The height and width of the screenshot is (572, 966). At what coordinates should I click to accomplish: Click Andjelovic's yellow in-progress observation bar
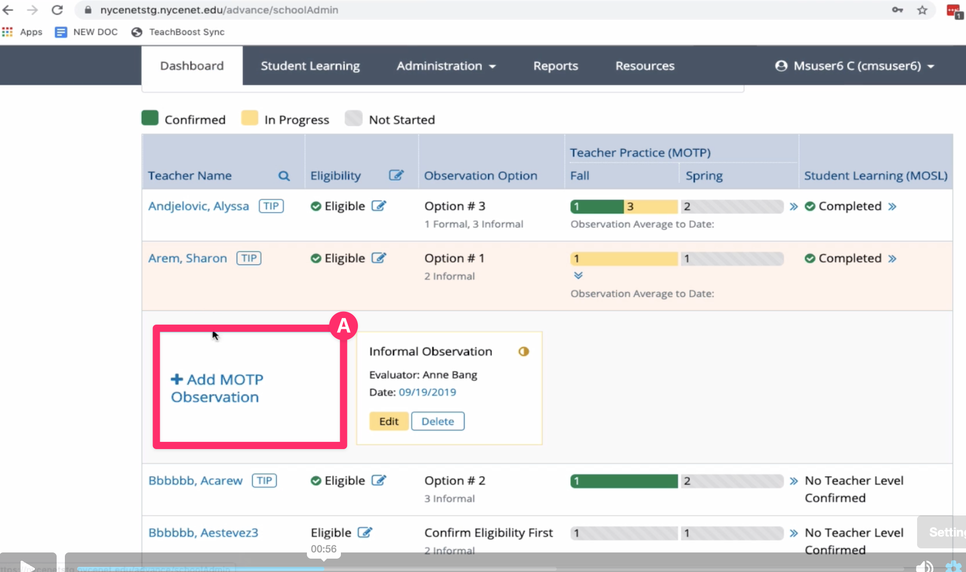(650, 206)
